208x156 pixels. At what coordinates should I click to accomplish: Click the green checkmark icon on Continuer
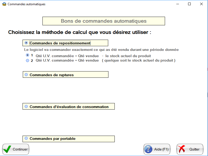[7, 149]
